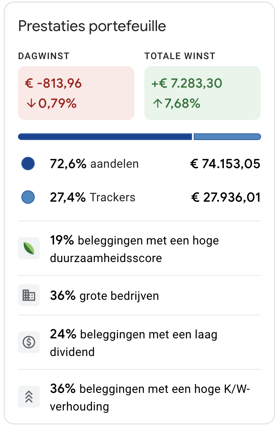Click the green leaf sustainability icon
The image size is (277, 426).
[29, 248]
